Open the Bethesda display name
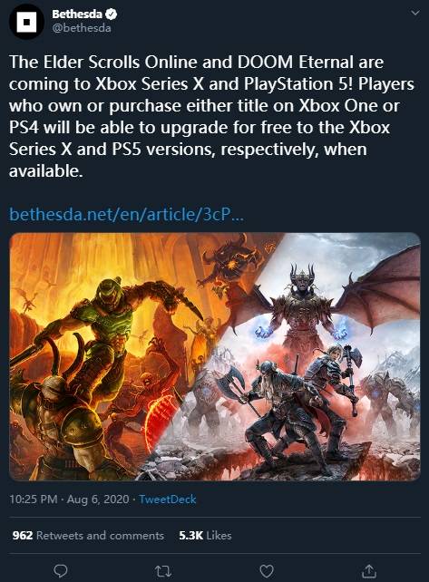Viewport: 429px width, 582px height. (77, 15)
